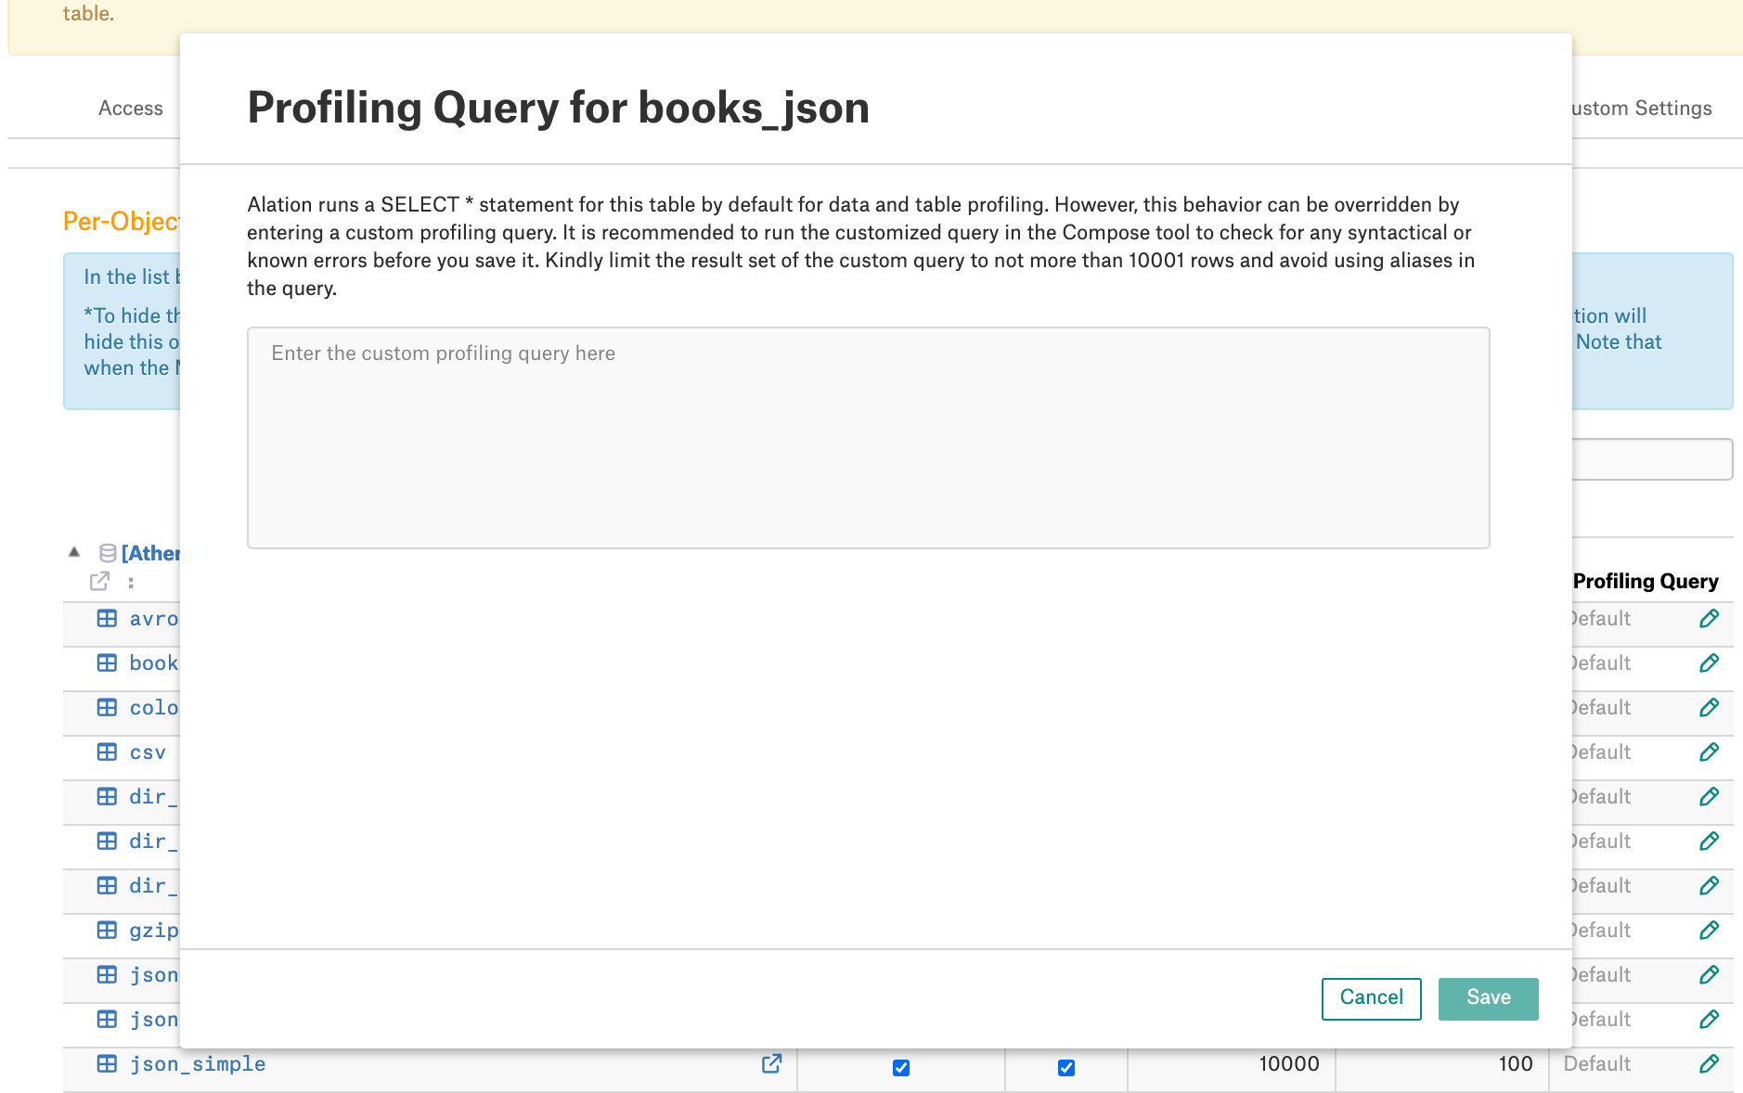This screenshot has width=1743, height=1093.
Task: Open the Athena data source link
Action: [x=150, y=553]
